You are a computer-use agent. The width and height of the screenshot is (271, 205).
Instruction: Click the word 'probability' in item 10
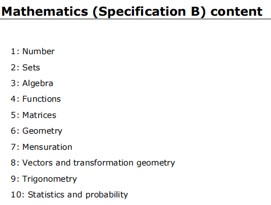click(x=107, y=195)
